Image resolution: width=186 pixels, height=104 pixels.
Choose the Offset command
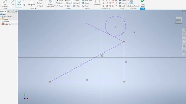point(76,6)
